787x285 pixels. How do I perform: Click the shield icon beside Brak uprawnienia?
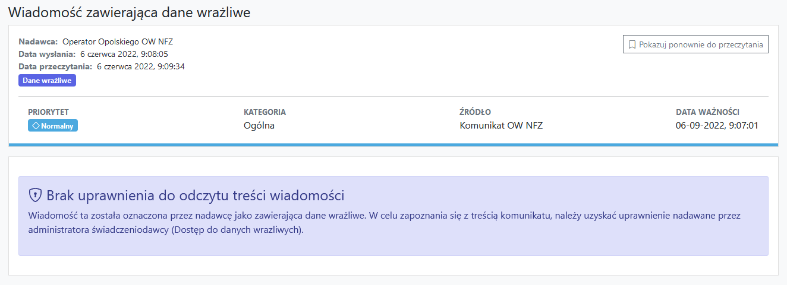pos(35,196)
